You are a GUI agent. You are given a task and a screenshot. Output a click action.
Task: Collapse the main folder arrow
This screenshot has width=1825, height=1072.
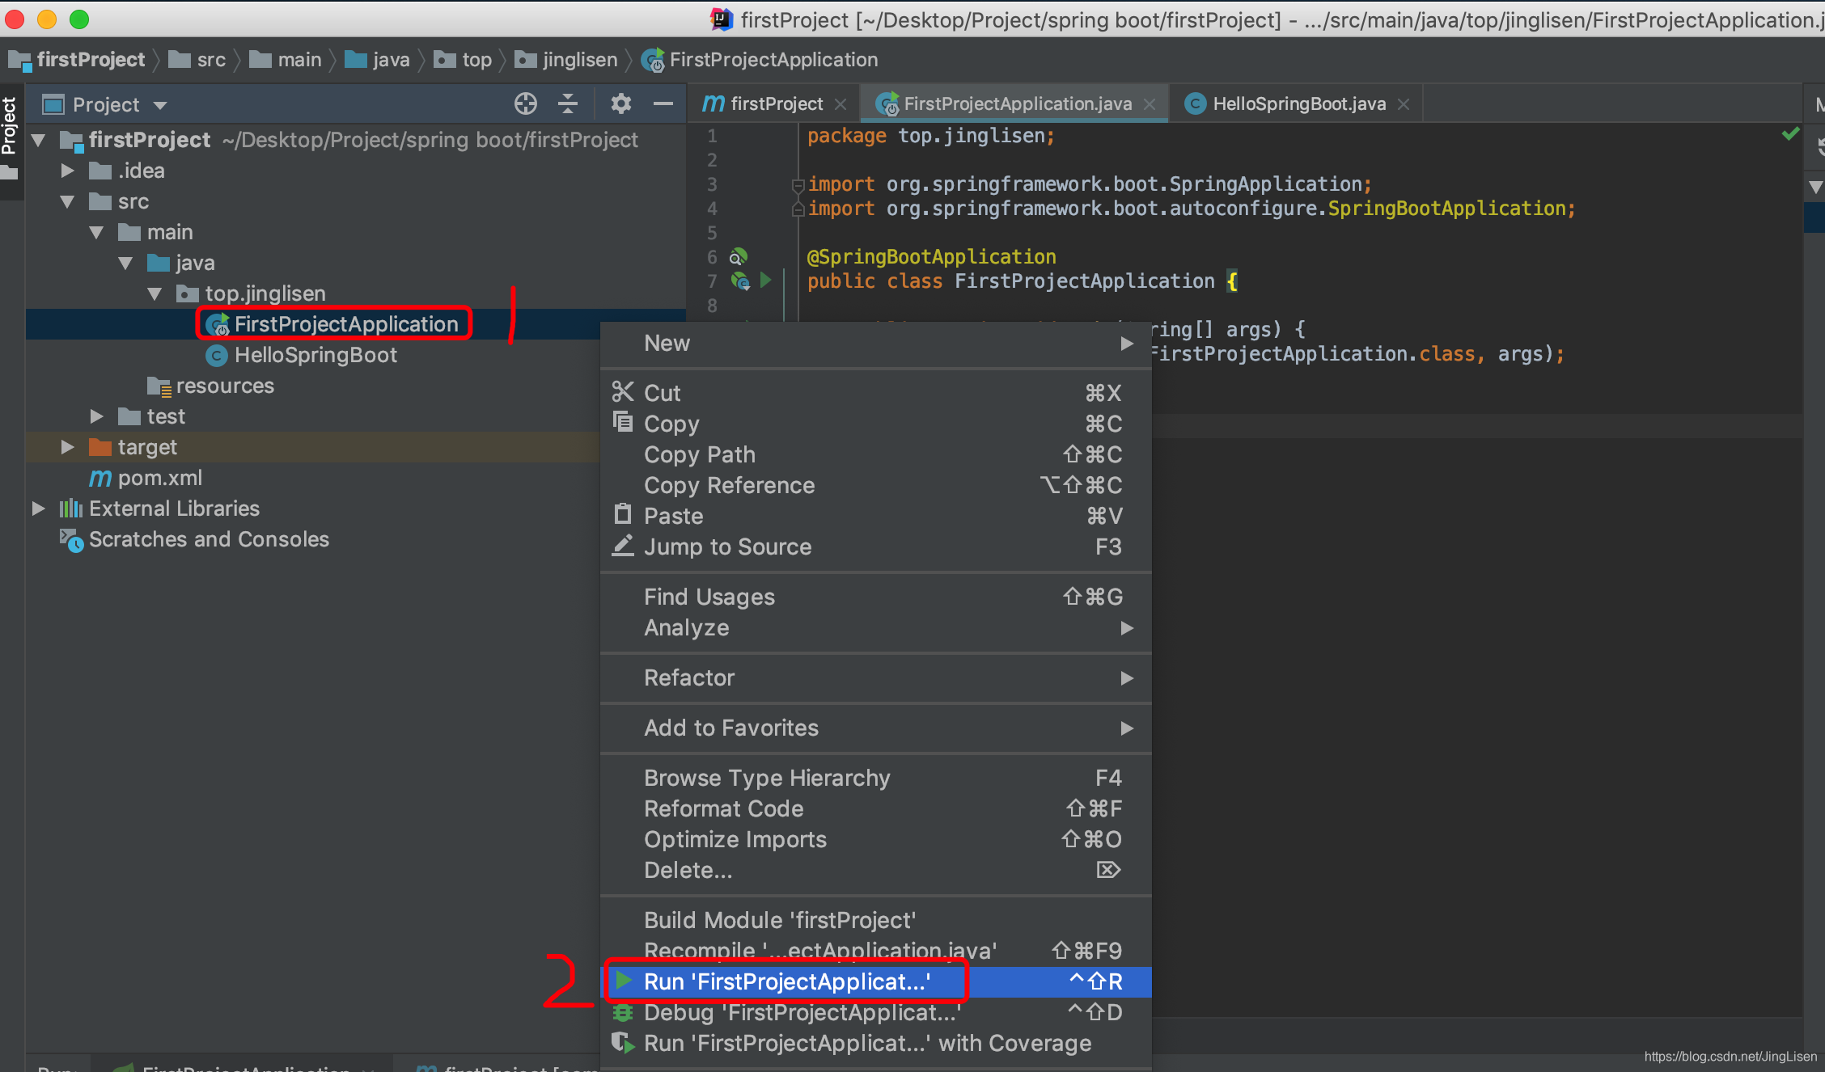click(96, 232)
